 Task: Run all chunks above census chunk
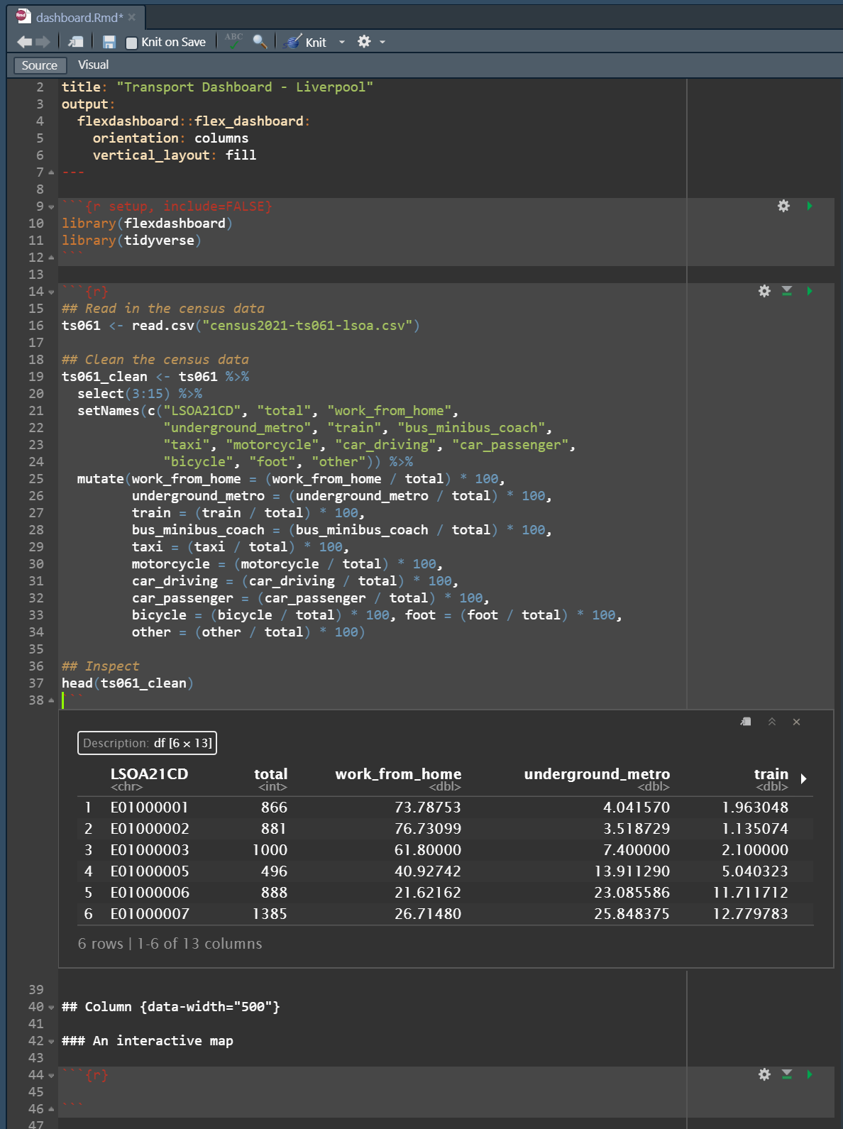787,291
